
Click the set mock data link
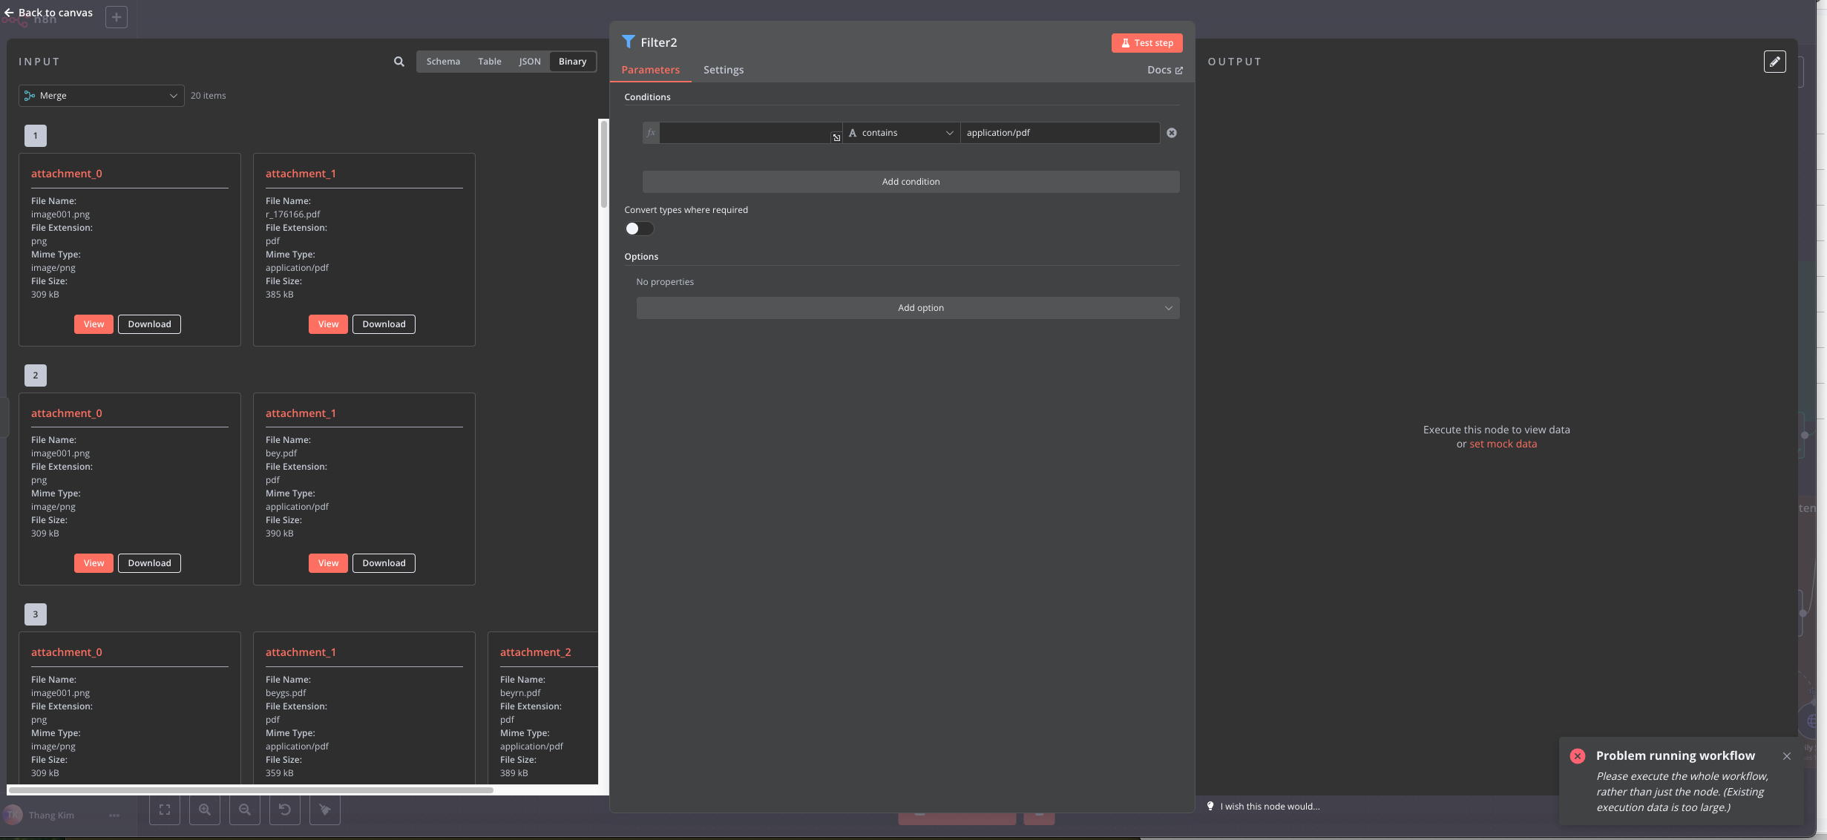click(1503, 444)
